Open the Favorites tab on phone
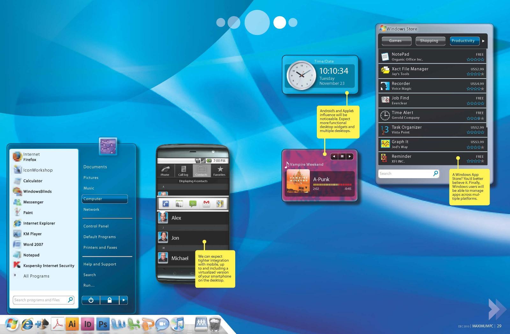The width and height of the screenshot is (510, 334). click(x=219, y=171)
